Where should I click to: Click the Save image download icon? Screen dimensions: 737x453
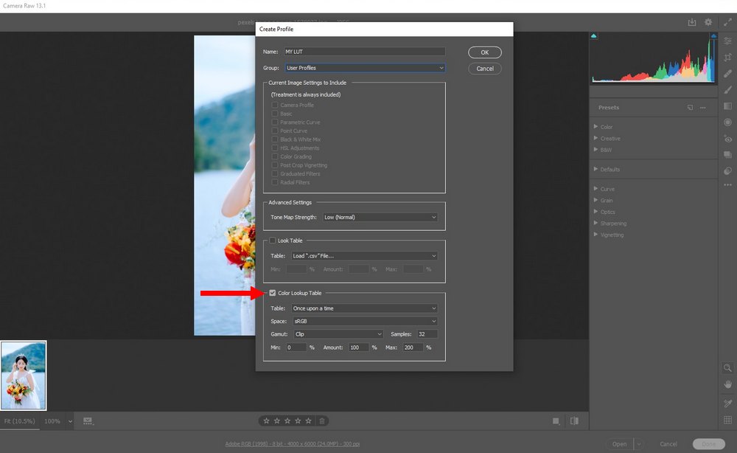click(692, 22)
